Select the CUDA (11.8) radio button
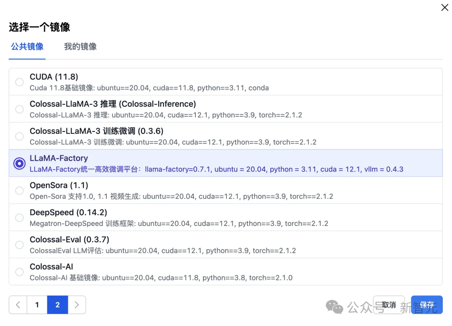Viewport: 452px width, 326px height. 19,82
